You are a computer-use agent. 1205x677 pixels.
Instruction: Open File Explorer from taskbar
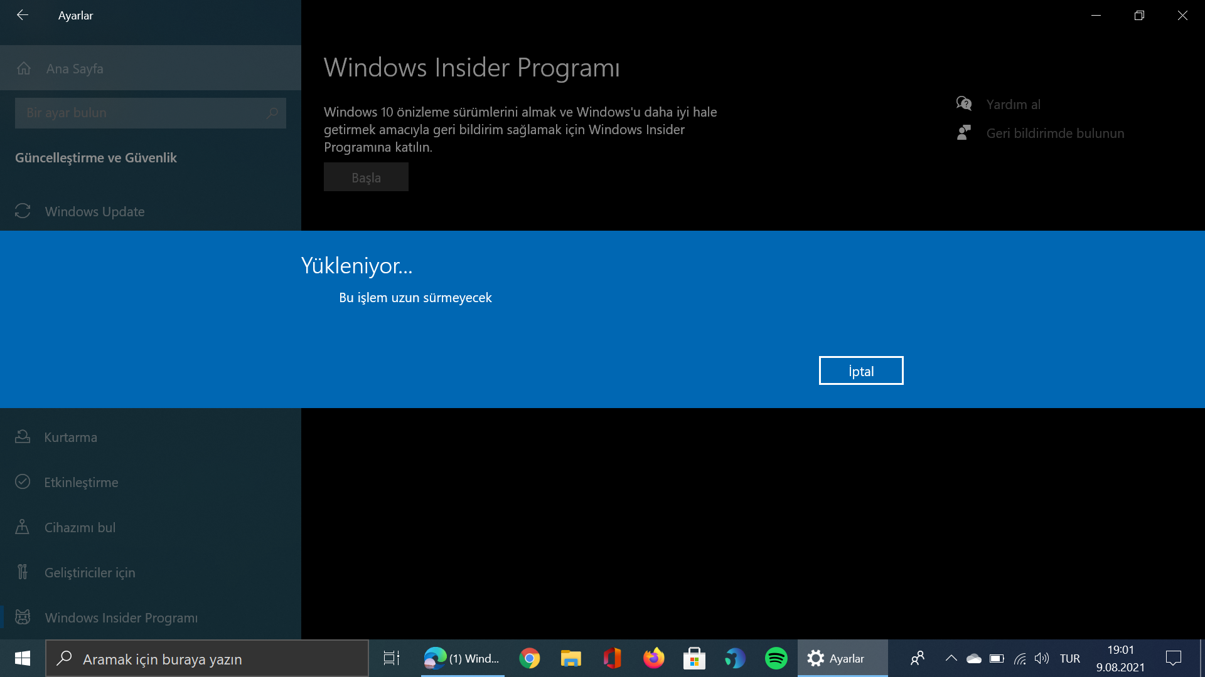pyautogui.click(x=570, y=658)
